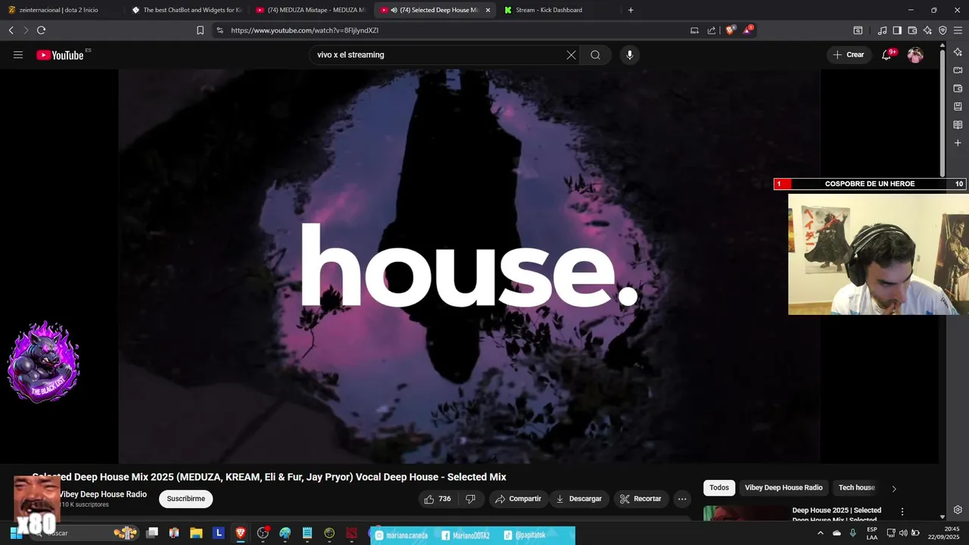Image resolution: width=969 pixels, height=545 pixels.
Task: Open options for Deep House 2025 suggested video
Action: coord(902,512)
